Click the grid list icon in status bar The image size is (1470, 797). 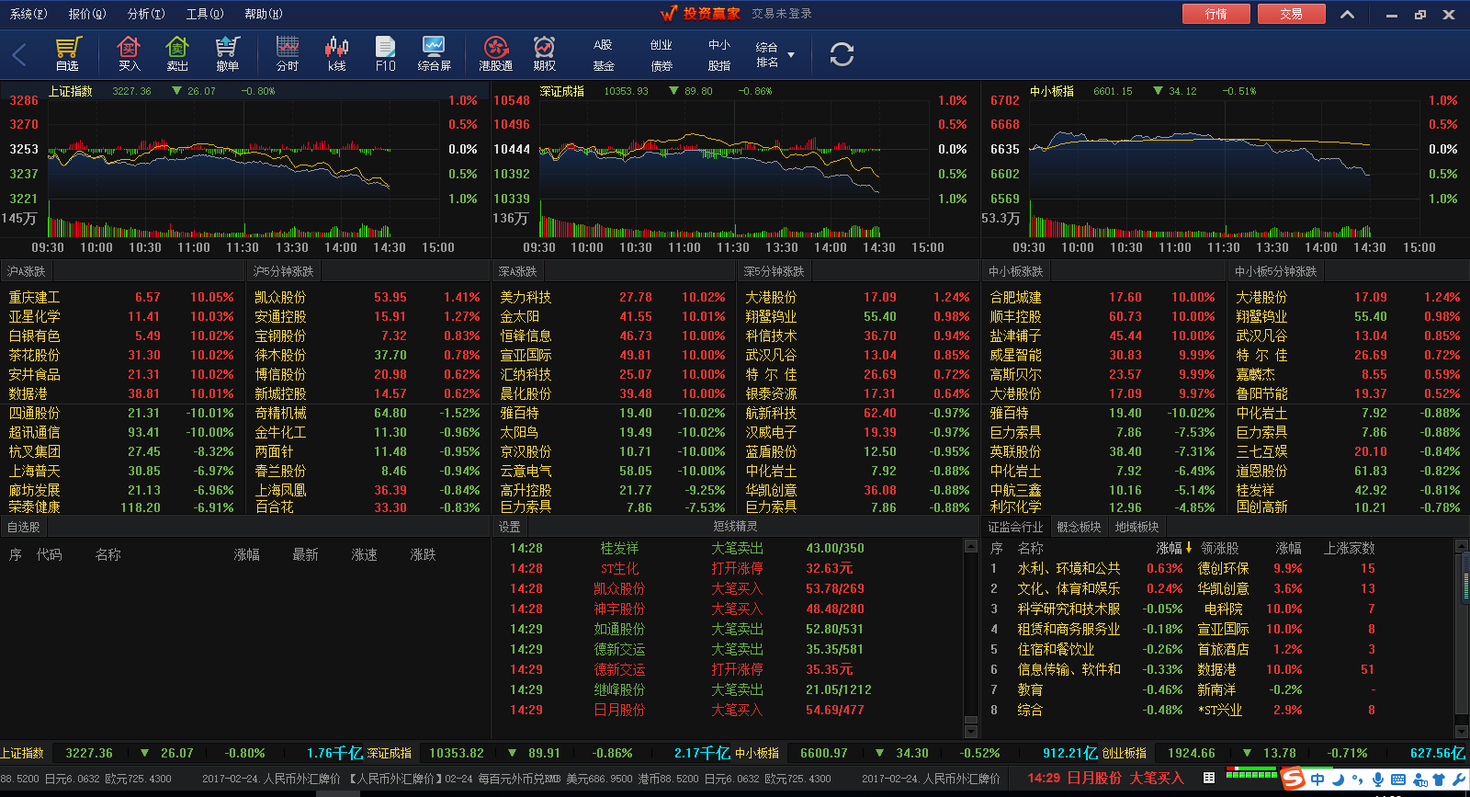tap(1209, 778)
